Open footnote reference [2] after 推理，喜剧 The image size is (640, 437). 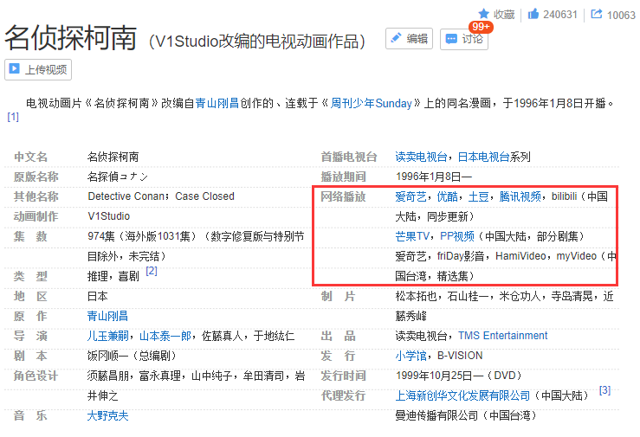152,271
